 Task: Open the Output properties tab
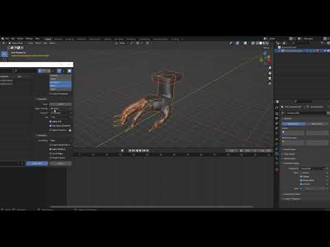[277, 119]
